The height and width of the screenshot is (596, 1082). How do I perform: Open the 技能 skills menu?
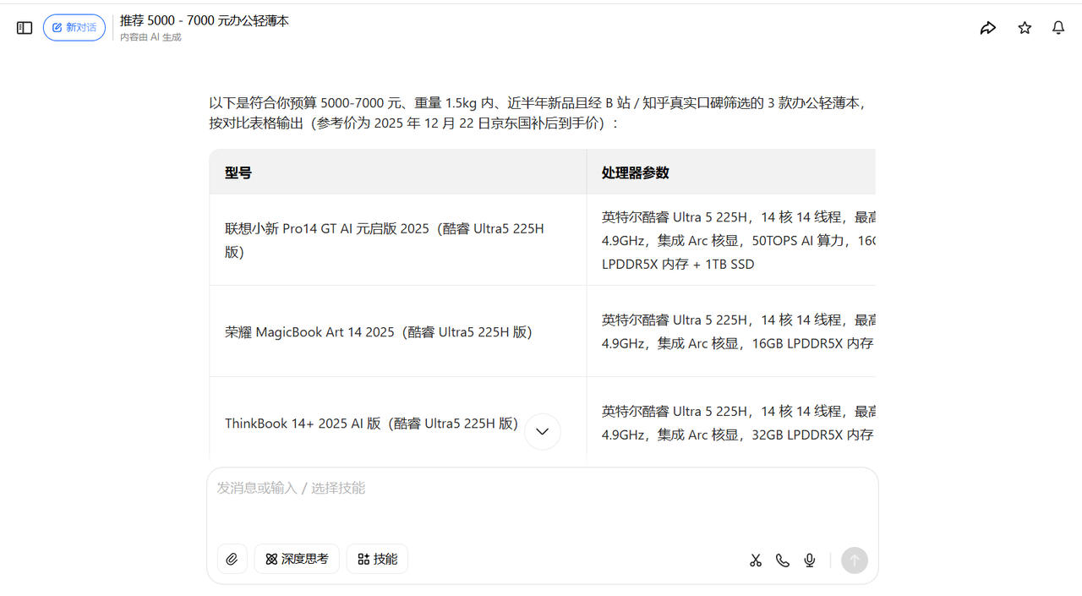(x=377, y=559)
